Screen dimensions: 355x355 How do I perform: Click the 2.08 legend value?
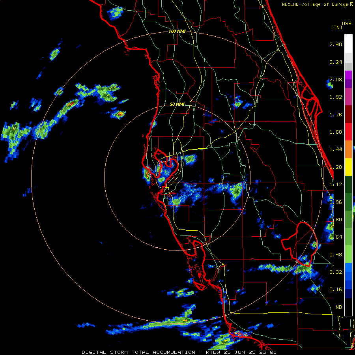click(336, 79)
